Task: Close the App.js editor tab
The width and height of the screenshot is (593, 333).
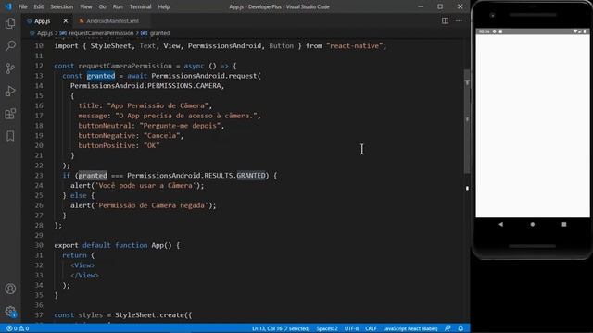Action: [x=66, y=20]
